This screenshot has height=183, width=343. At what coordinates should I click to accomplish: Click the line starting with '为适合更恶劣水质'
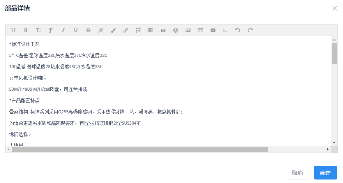(x=75, y=123)
